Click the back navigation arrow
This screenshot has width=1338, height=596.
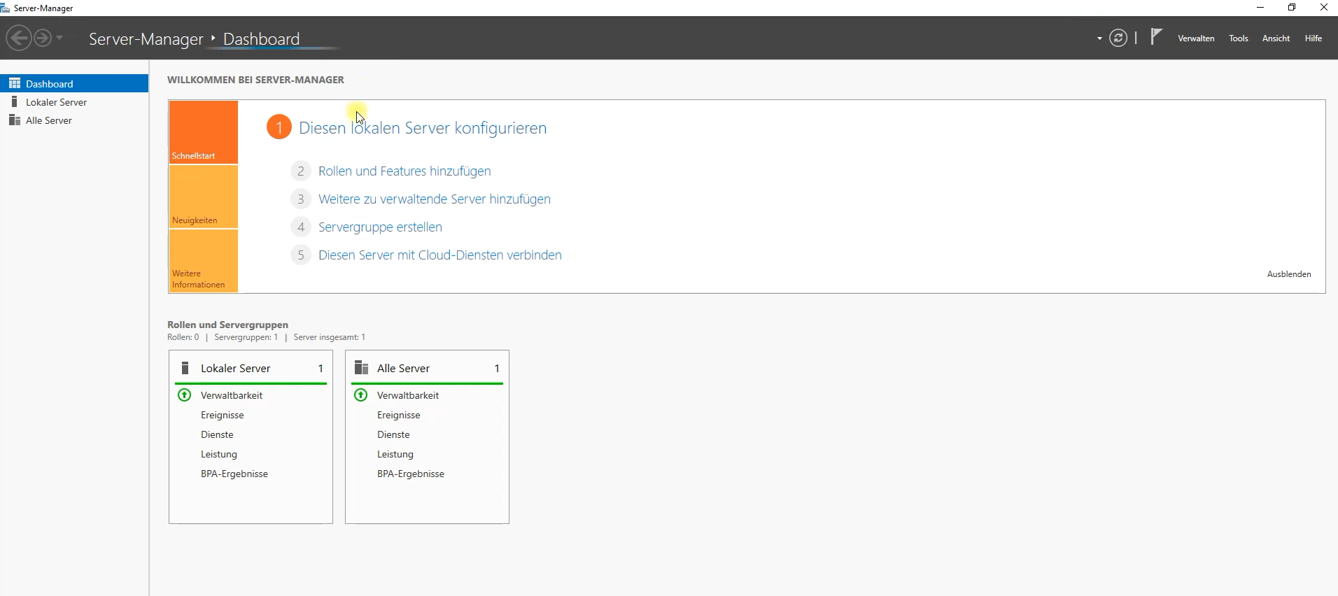point(19,38)
